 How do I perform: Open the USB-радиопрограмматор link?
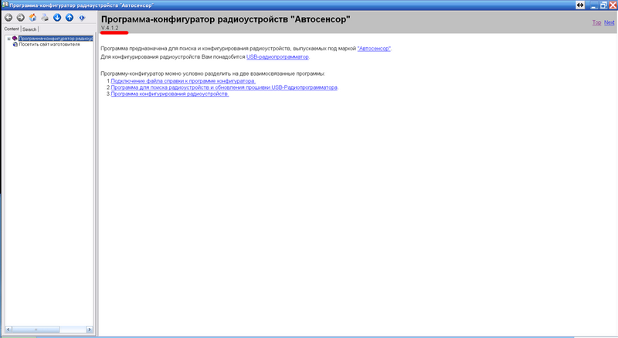(x=277, y=56)
